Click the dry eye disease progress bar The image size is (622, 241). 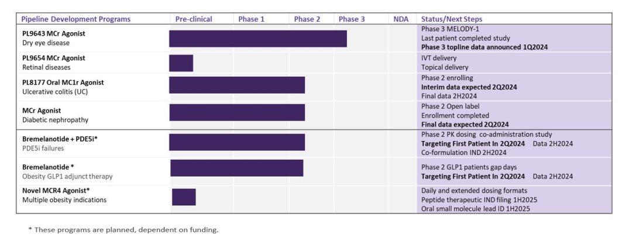pos(257,39)
